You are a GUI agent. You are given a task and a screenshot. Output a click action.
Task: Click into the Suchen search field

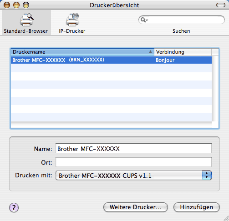click(x=182, y=20)
